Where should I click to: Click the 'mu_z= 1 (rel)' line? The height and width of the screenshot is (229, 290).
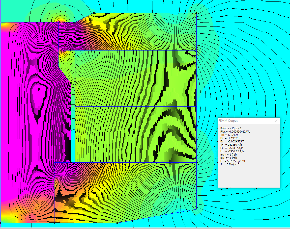228,158
